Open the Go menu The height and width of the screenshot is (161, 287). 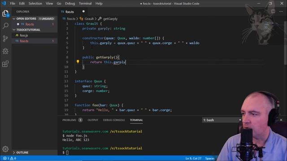click(59, 4)
